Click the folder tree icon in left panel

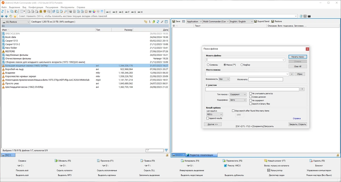coord(145,22)
